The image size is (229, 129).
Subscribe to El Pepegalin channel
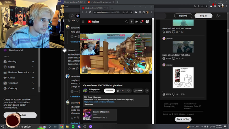pos(109,91)
